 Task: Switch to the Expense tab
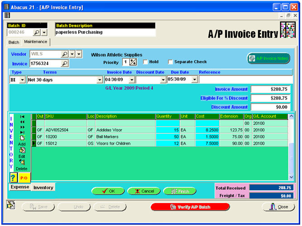(20, 187)
